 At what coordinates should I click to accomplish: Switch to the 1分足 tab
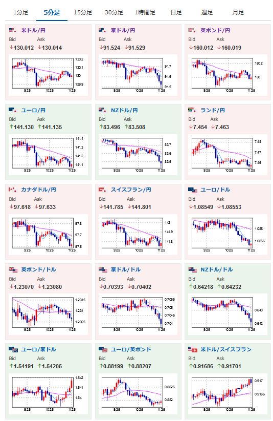point(20,12)
